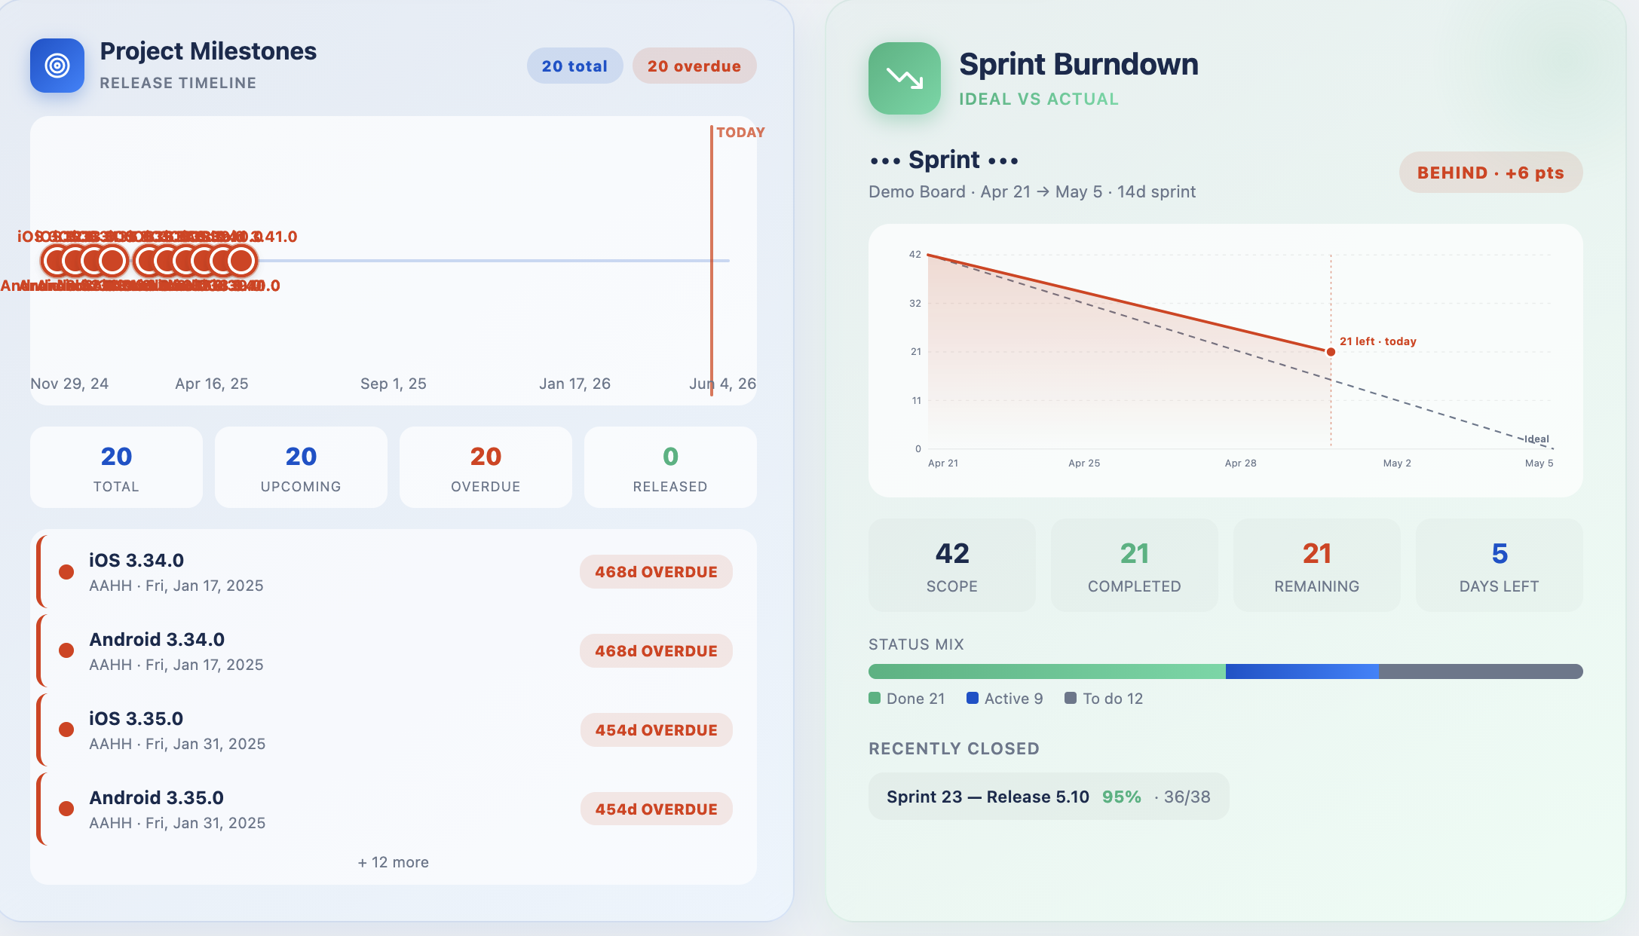
Task: Click the "••• Sprint •••" title
Action: (x=944, y=160)
